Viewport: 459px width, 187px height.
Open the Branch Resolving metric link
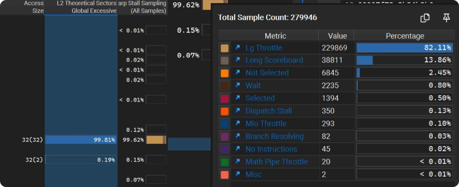coord(275,136)
